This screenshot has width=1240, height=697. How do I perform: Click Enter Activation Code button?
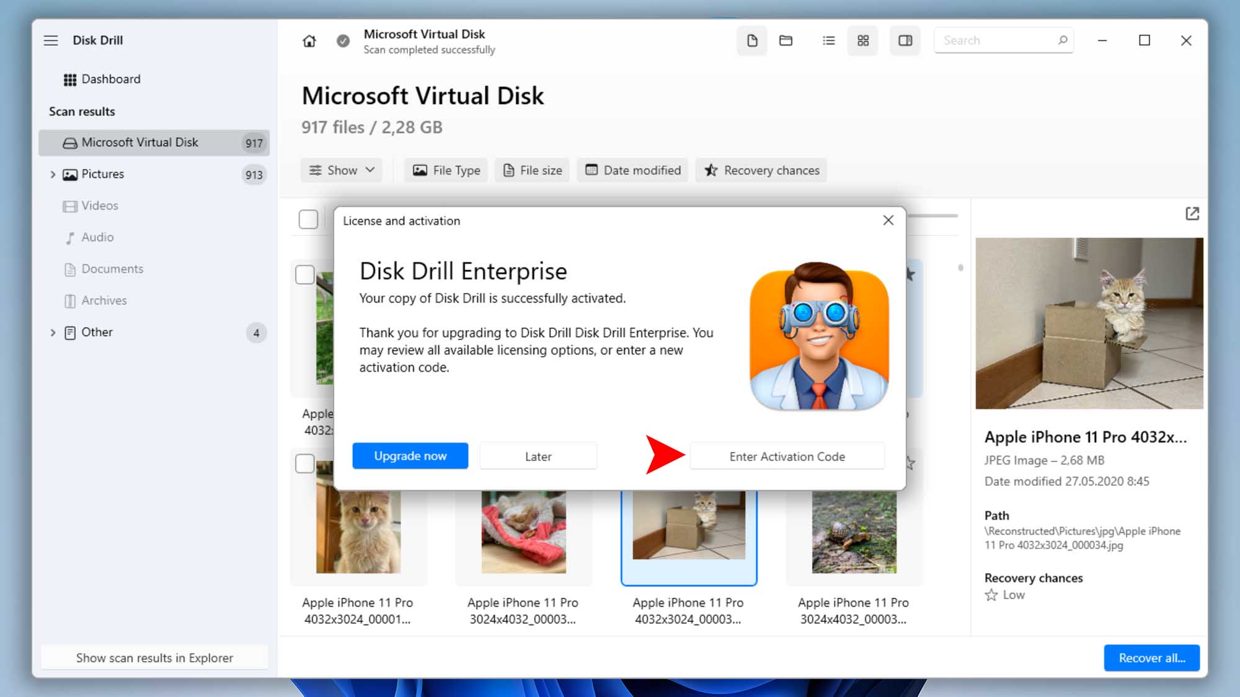(787, 456)
